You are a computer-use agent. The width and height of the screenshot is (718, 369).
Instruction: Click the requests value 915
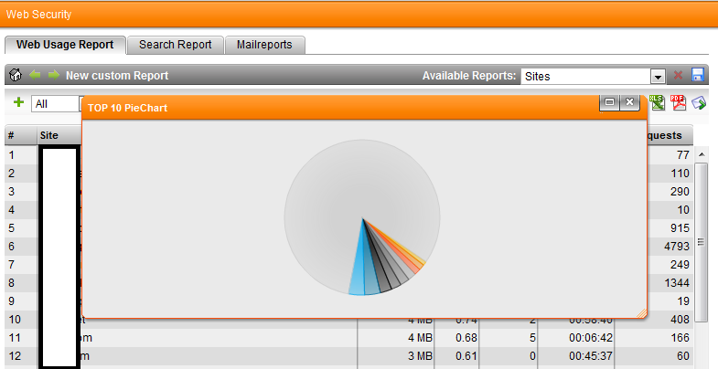[680, 228]
